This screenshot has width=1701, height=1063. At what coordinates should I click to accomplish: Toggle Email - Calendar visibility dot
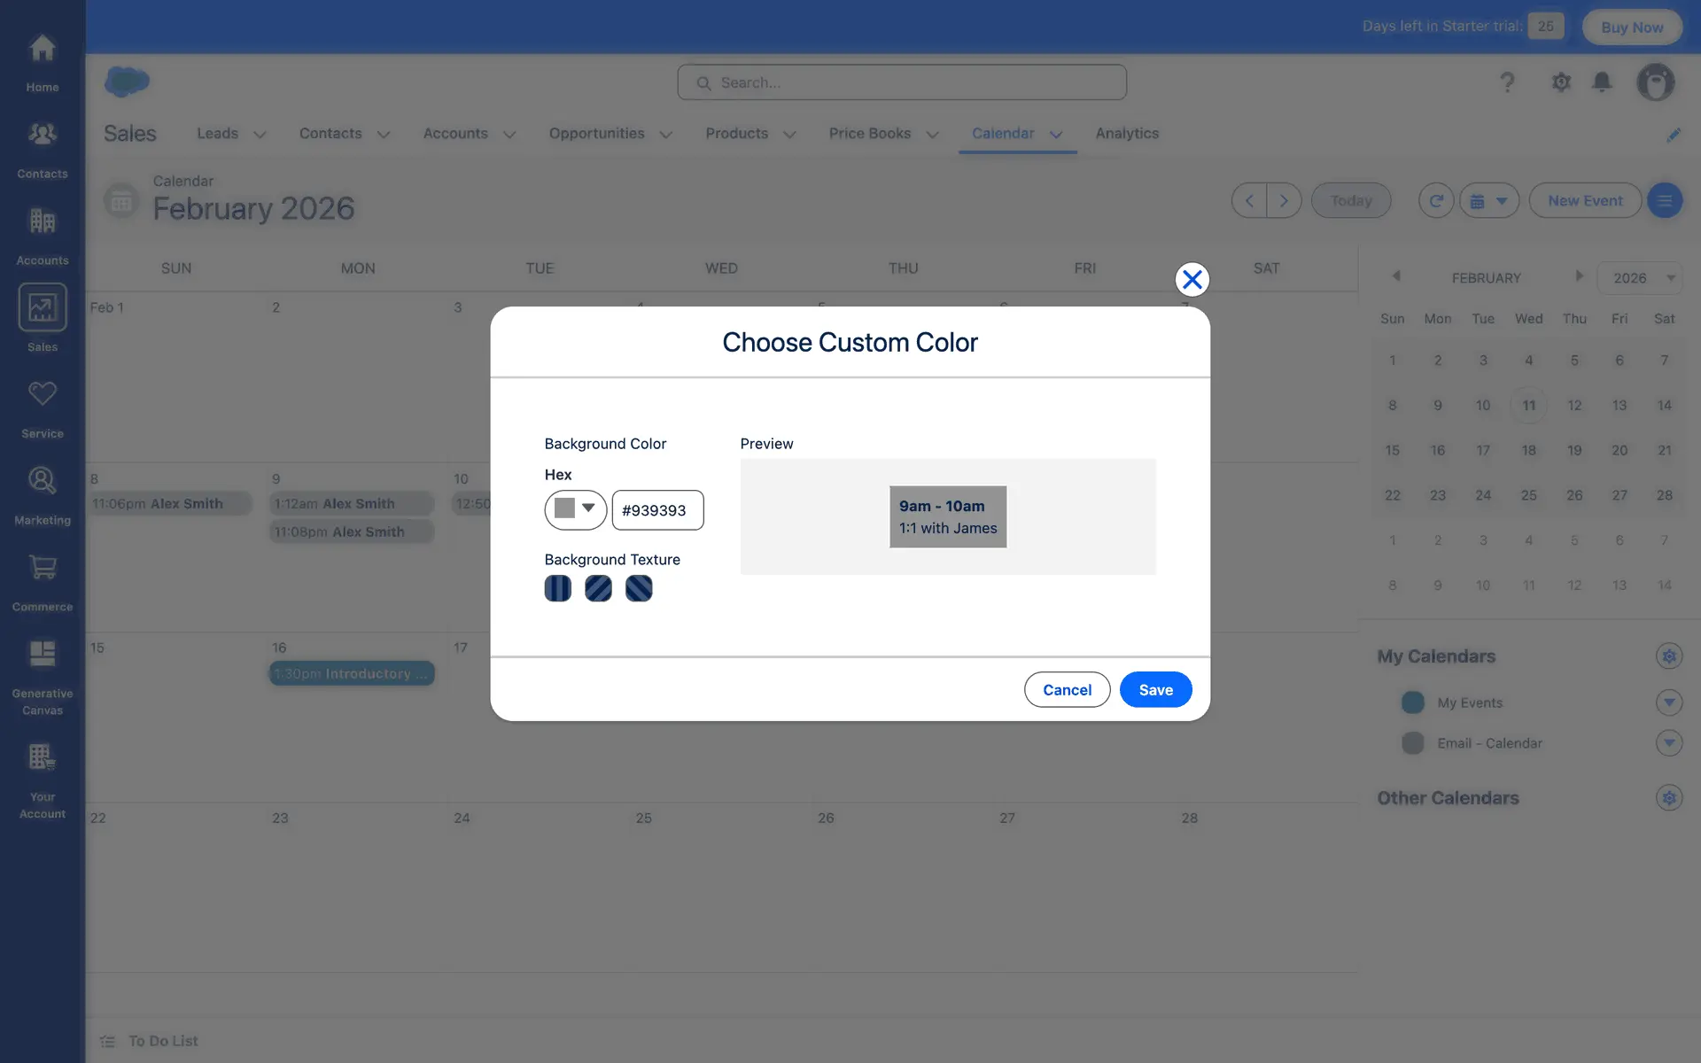(x=1413, y=743)
